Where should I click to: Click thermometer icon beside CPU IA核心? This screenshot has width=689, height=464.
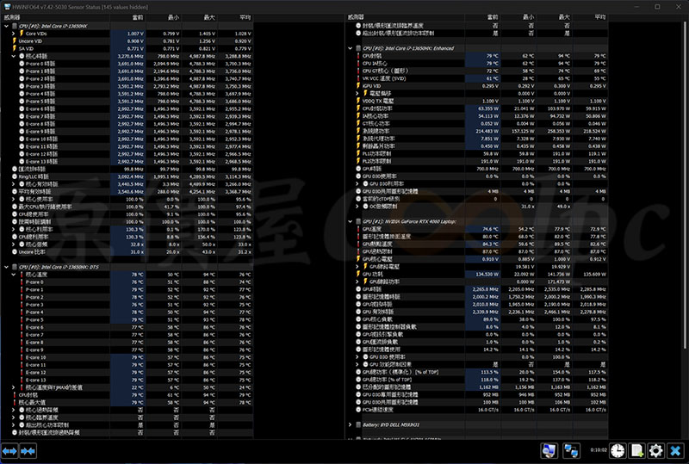coord(358,64)
